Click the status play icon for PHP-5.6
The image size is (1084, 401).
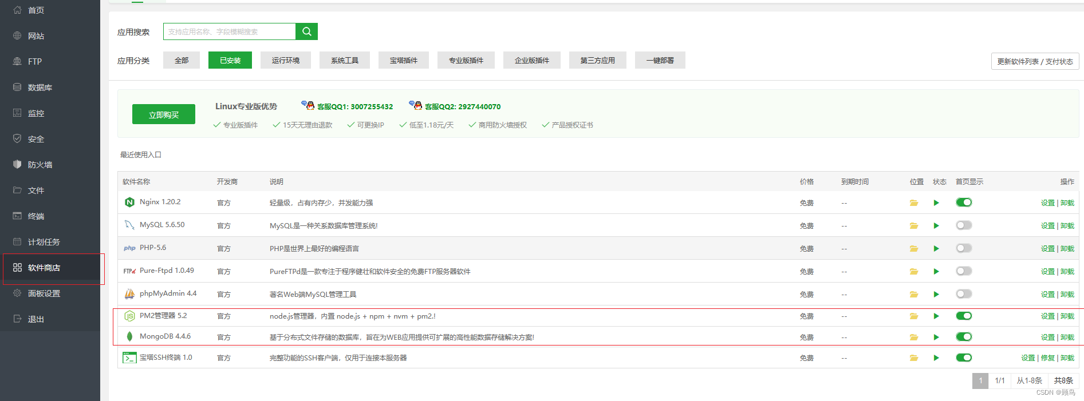pos(936,249)
